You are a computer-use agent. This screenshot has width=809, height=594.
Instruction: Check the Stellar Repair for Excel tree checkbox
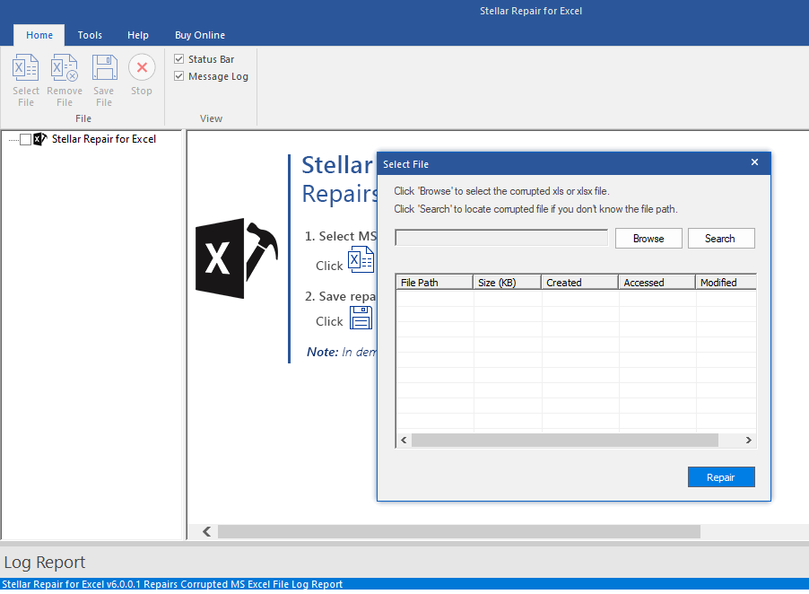point(25,139)
